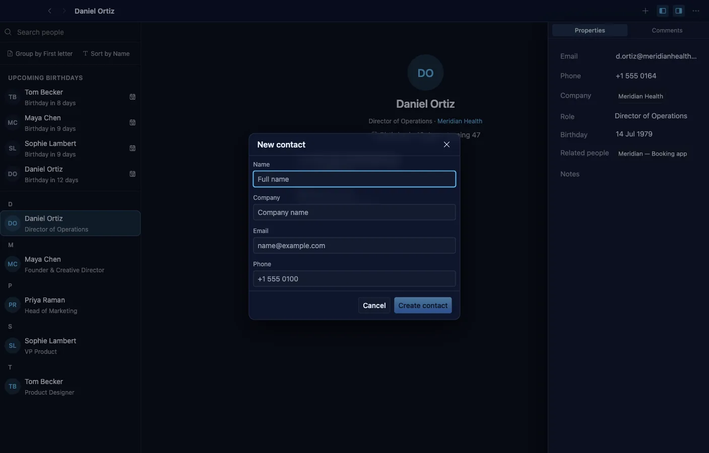Viewport: 709px width, 453px height.
Task: Click large DO avatar on profile
Action: tap(425, 73)
